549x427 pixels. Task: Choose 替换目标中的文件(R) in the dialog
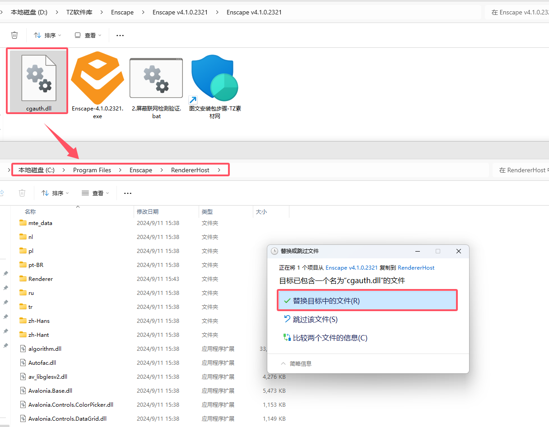tap(368, 300)
